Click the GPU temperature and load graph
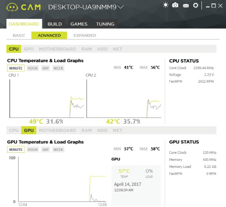226x207 pixels. pyautogui.click(x=62, y=179)
